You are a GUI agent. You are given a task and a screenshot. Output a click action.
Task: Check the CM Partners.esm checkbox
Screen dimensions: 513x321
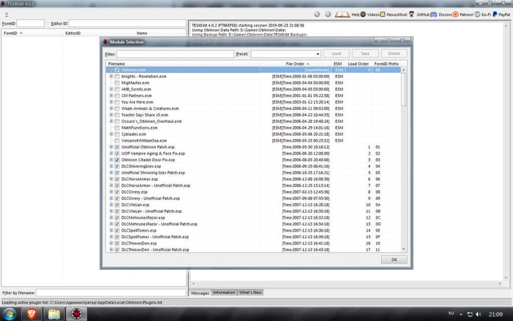tap(117, 96)
